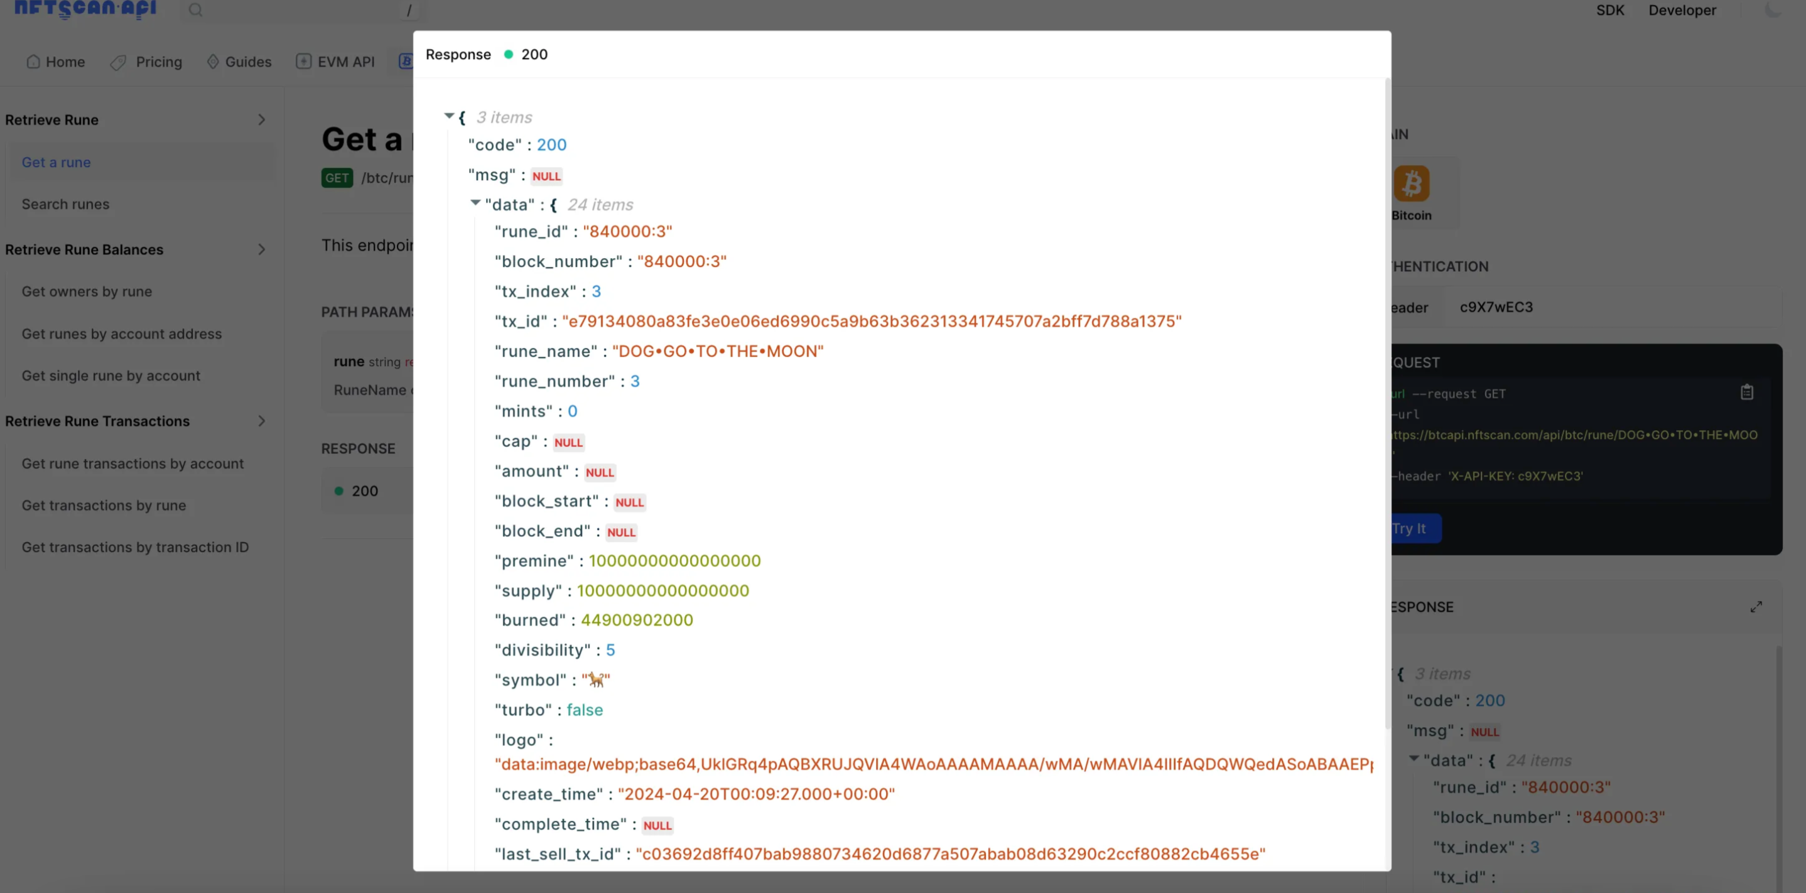Click the dog emoji symbol value
The height and width of the screenshot is (893, 1806).
coord(596,680)
